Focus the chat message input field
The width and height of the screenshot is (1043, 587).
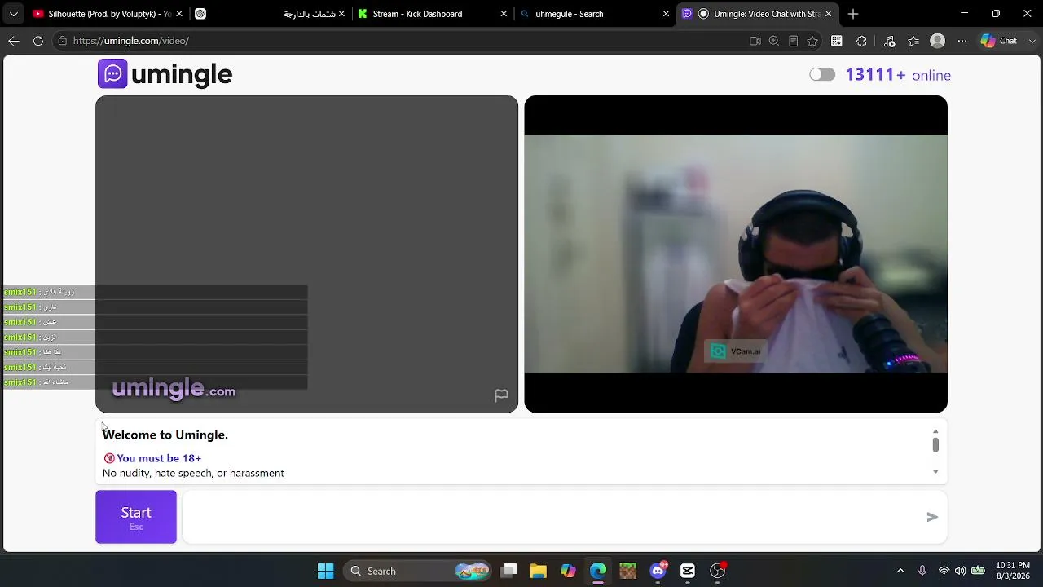point(554,517)
